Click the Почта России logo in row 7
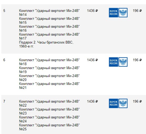 click(118, 103)
